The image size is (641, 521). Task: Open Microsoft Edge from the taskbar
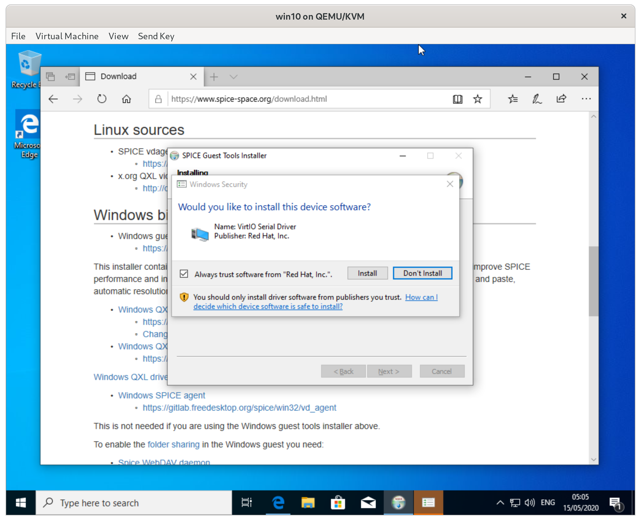[x=278, y=503]
